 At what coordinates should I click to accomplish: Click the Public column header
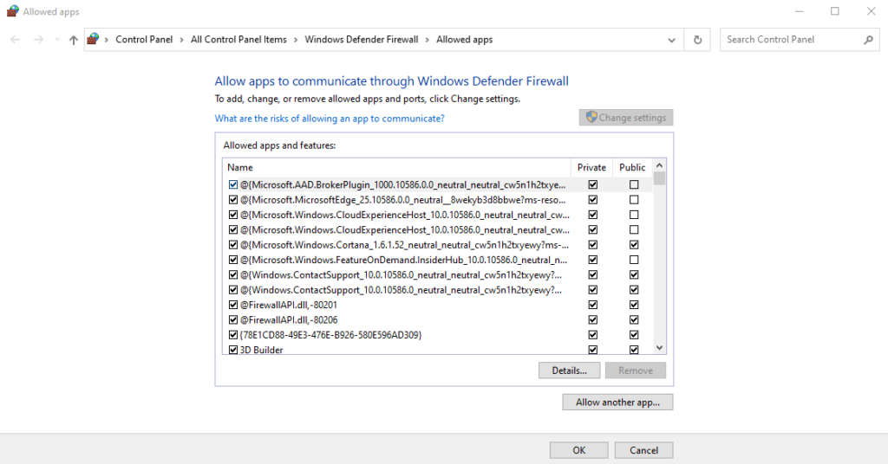point(632,167)
